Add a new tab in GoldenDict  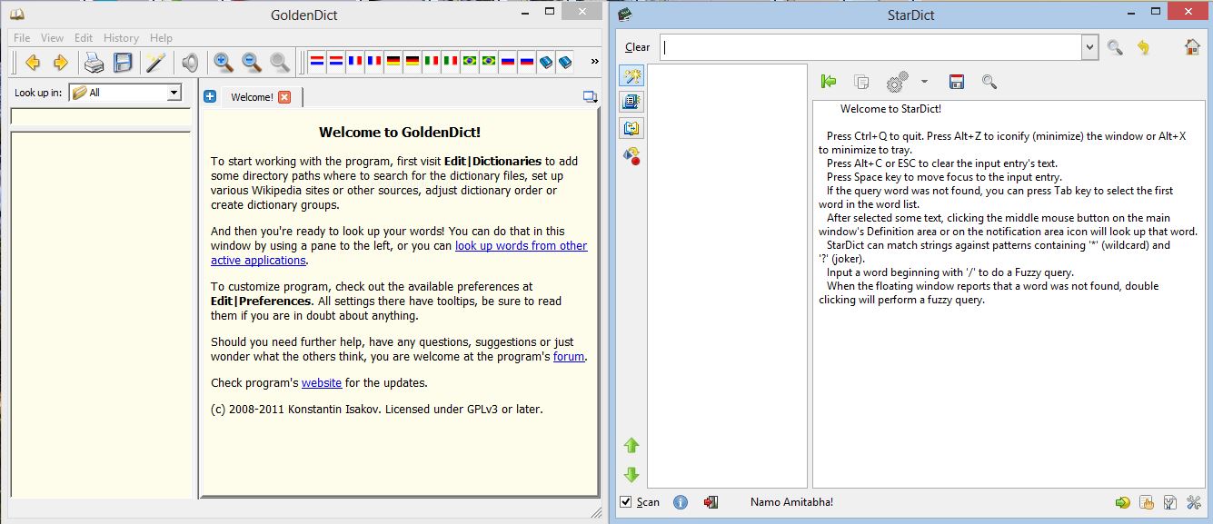210,96
